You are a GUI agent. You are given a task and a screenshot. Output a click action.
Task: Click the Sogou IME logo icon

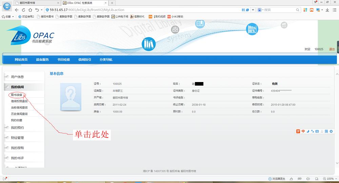[x=298, y=131]
